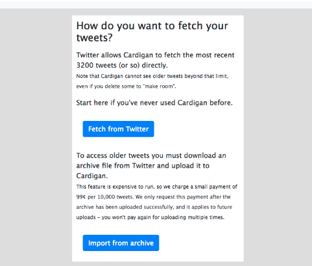
Task: Click the 'uploads – you won't pay again' line
Action: 150,217
